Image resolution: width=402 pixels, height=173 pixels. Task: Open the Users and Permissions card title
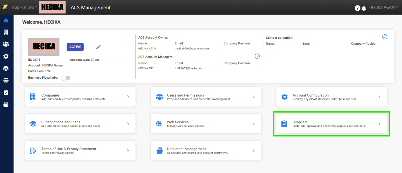click(x=185, y=95)
